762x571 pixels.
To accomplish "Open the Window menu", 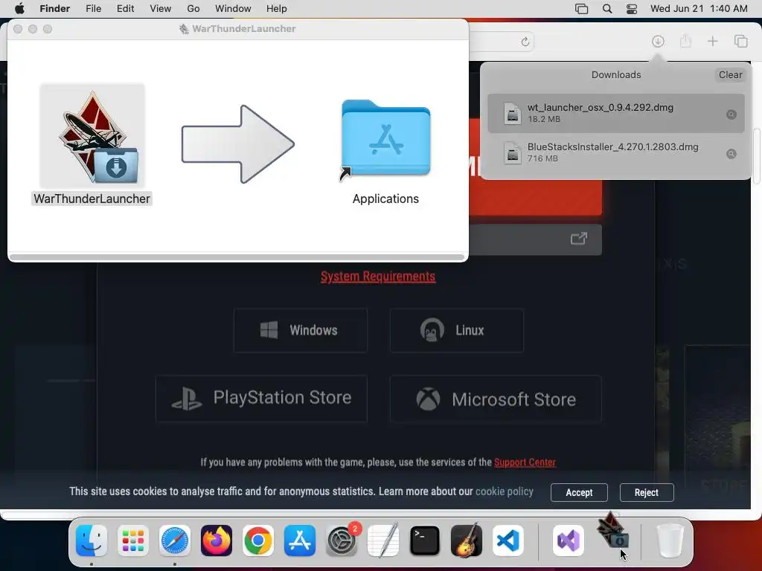I will pos(233,9).
